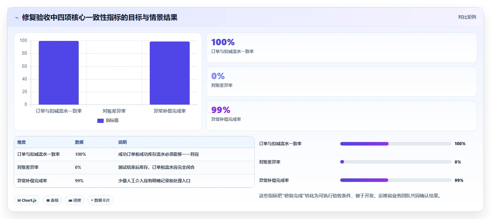Click table cell 订单与扣减流水一致率
491x219 pixels.
39,154
